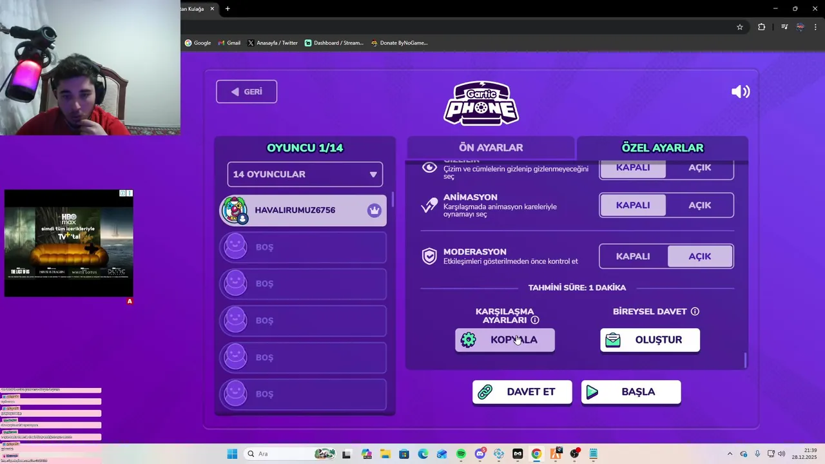Viewport: 825px width, 464px height.
Task: Mute the game sound via speaker icon
Action: 741,92
